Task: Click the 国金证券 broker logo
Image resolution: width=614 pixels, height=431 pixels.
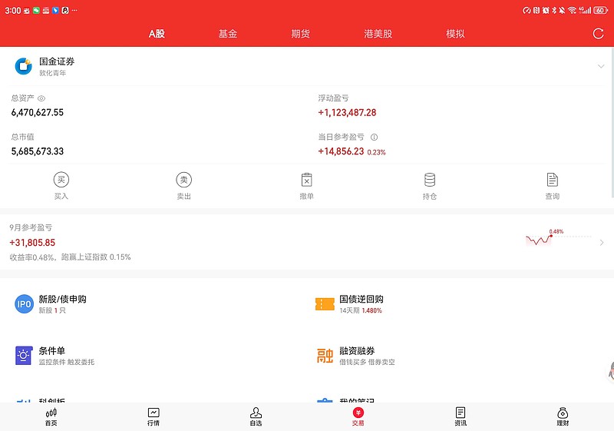Action: [x=24, y=66]
